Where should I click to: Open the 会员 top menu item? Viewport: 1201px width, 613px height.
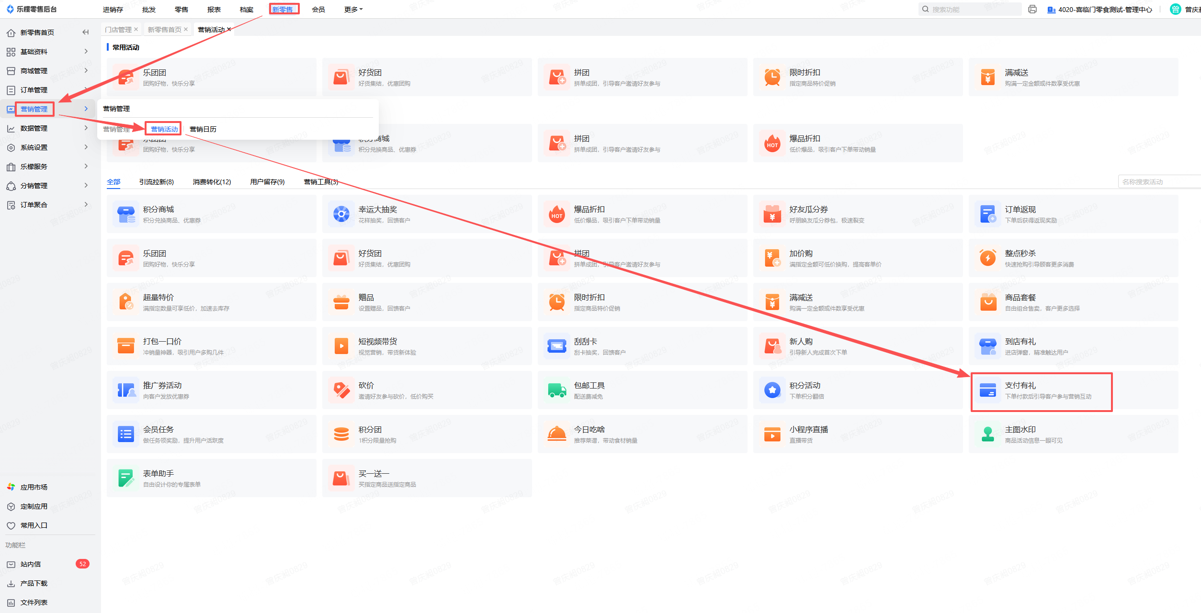(x=318, y=10)
